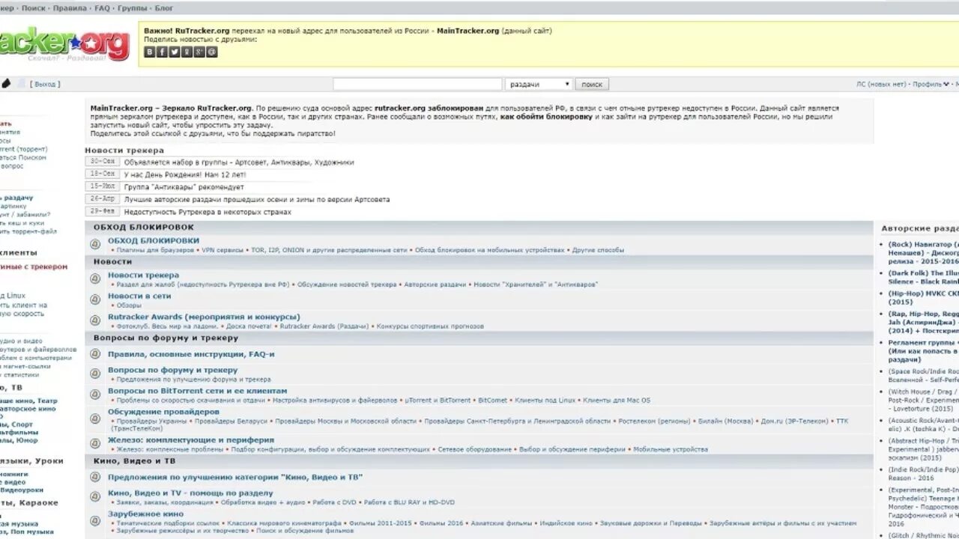Click the Выход logout link
This screenshot has width=959, height=539.
point(45,85)
